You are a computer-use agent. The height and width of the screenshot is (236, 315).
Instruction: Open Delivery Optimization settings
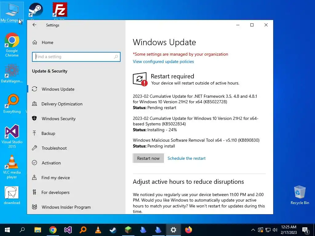[62, 104]
